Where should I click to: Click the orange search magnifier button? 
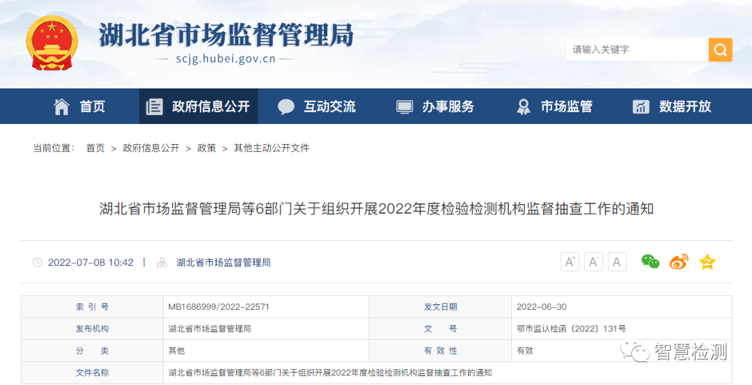[x=720, y=49]
